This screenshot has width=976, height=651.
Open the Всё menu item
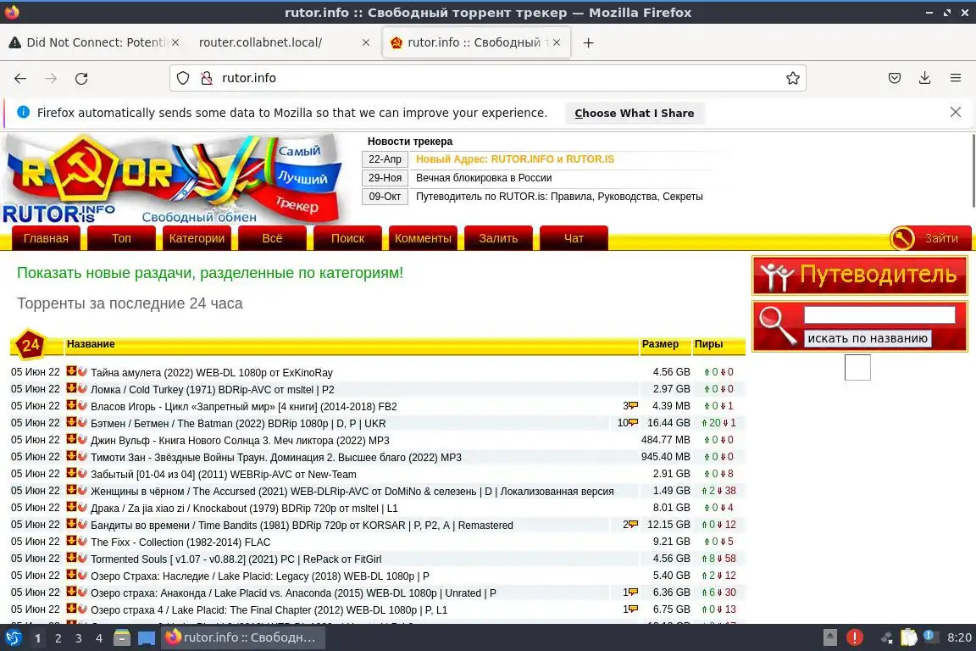(272, 238)
